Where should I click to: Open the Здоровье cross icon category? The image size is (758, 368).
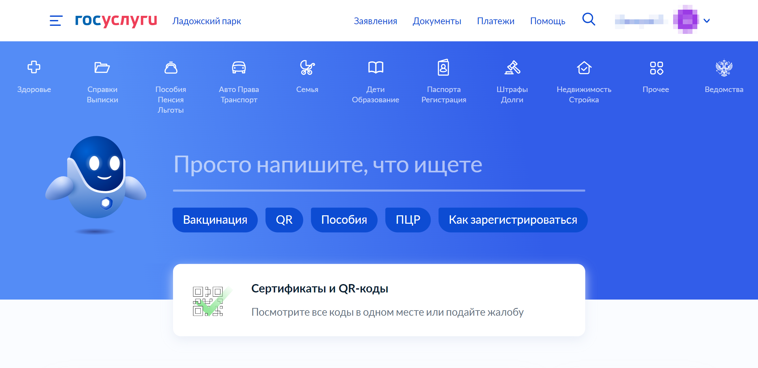pos(34,67)
